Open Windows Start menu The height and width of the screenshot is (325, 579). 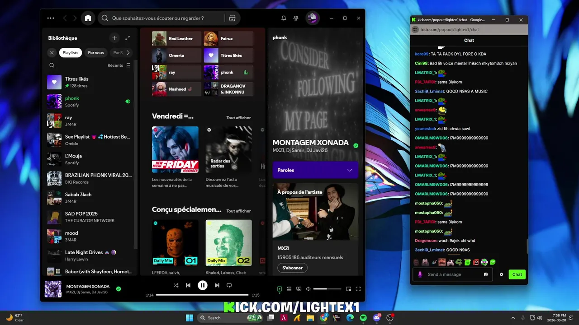(190, 318)
